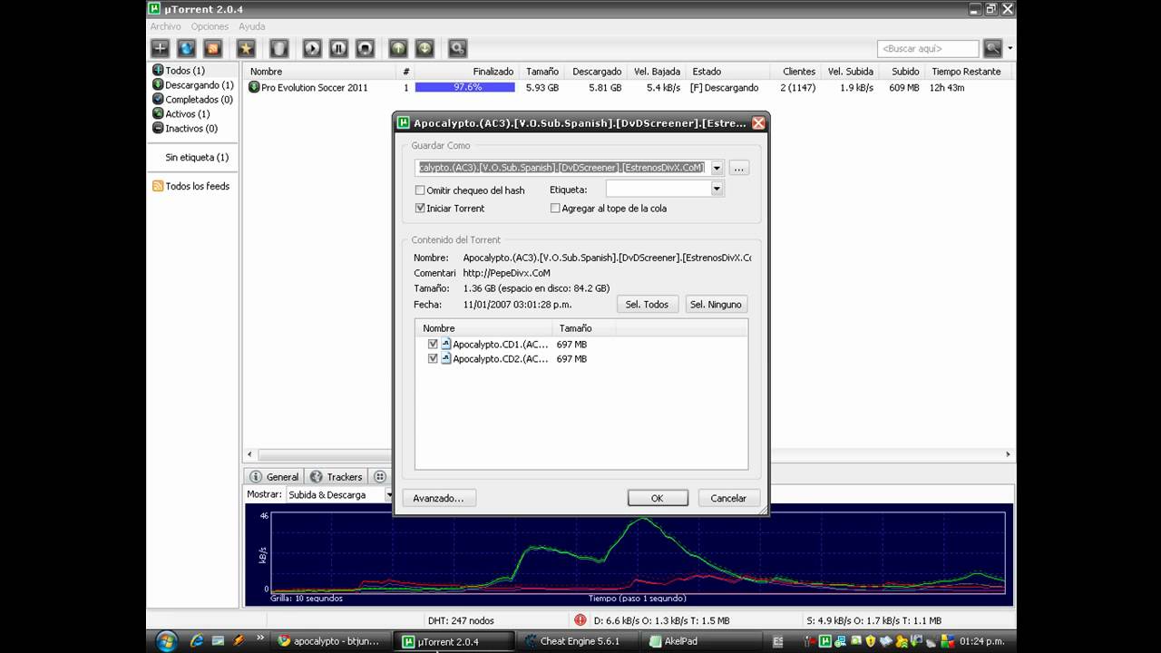Select Sin etiqueta (1) label

(x=197, y=157)
